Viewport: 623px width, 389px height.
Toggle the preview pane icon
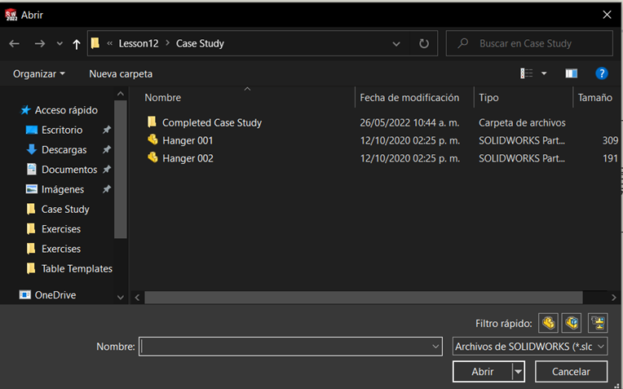pos(572,73)
